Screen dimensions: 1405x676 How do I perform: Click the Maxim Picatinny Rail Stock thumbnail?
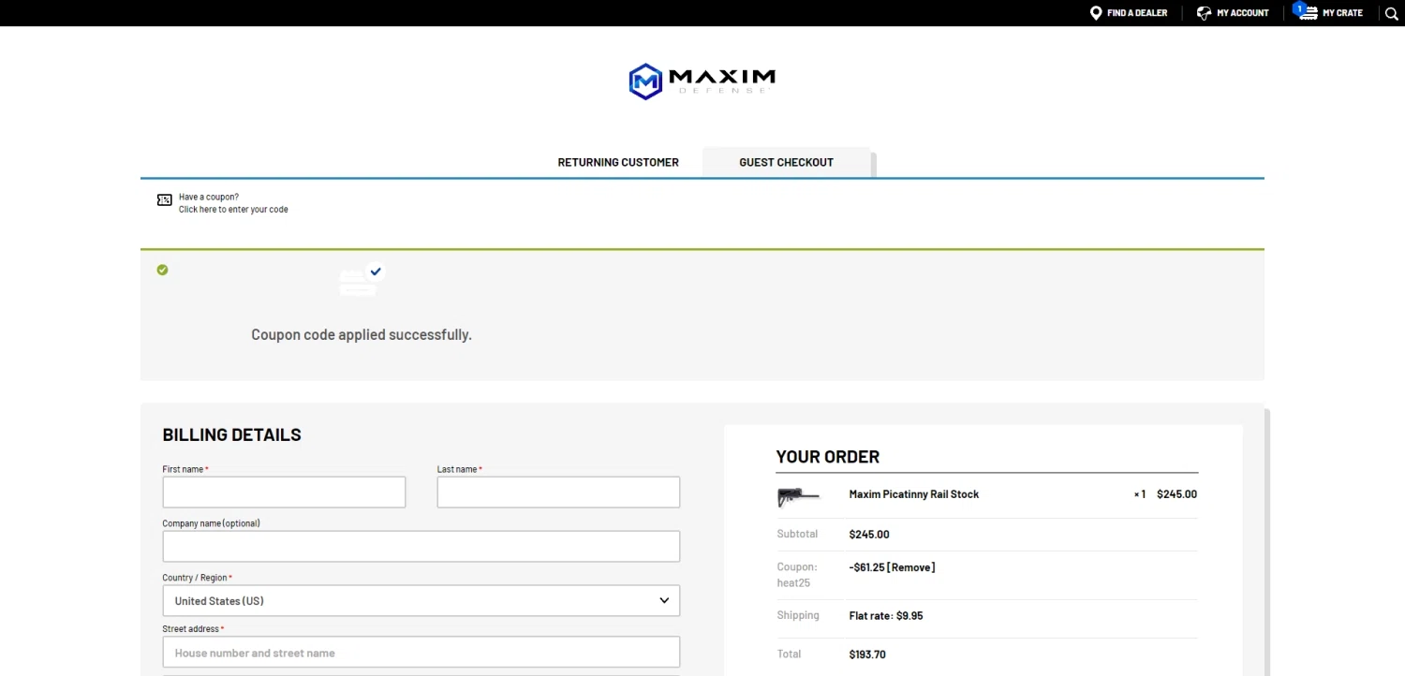(x=798, y=495)
